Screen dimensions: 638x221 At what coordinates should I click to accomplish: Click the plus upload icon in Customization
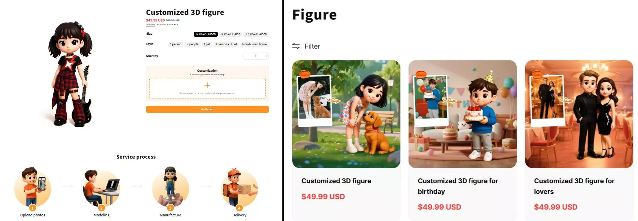point(207,85)
